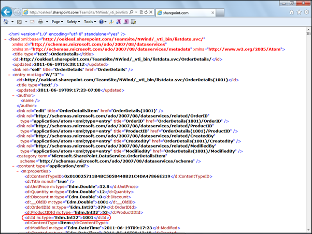Minimize the browser window

tap(284, 3)
